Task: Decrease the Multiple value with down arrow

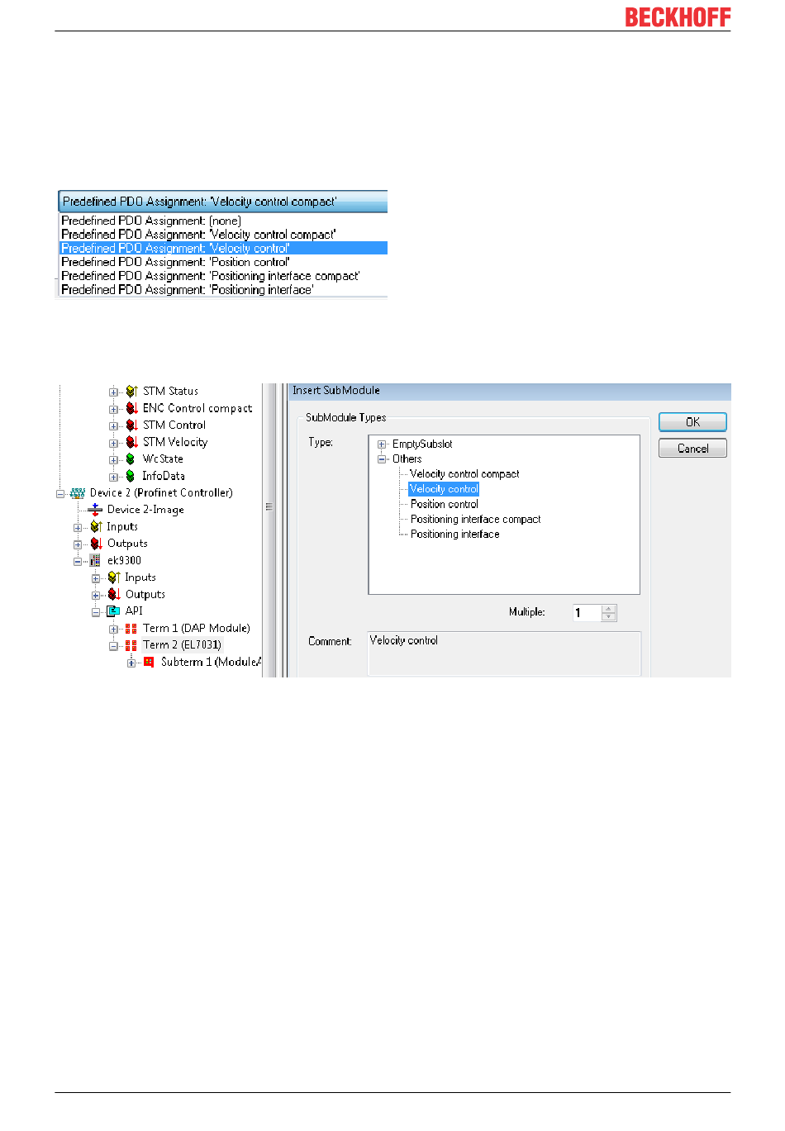Action: point(609,617)
